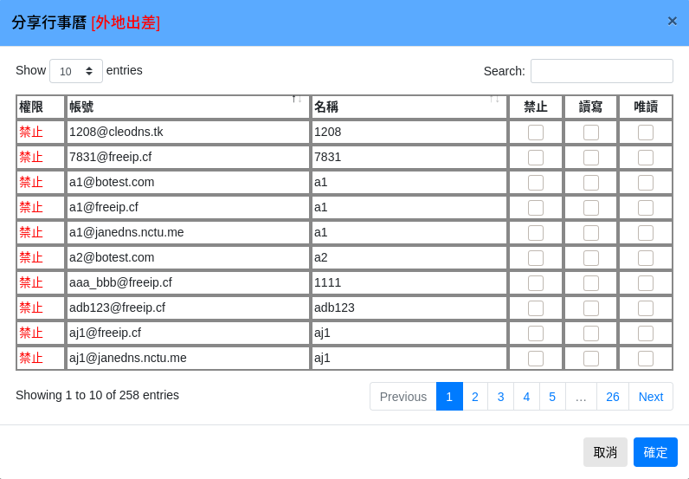The width and height of the screenshot is (689, 479).
Task: Open the entries-per-page dropdown
Action: [x=76, y=71]
